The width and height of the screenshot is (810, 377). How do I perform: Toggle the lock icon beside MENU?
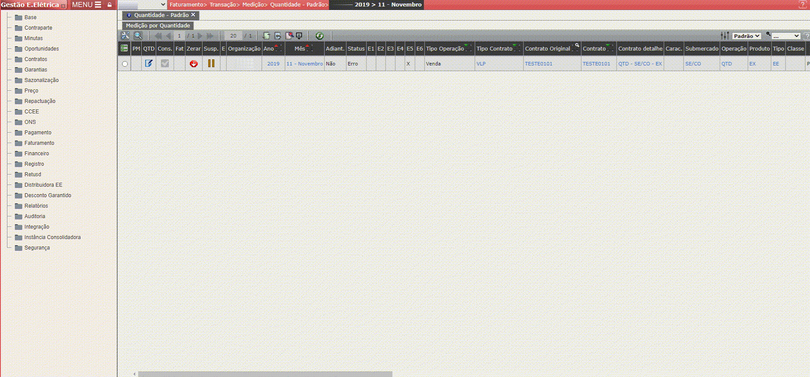[x=110, y=5]
